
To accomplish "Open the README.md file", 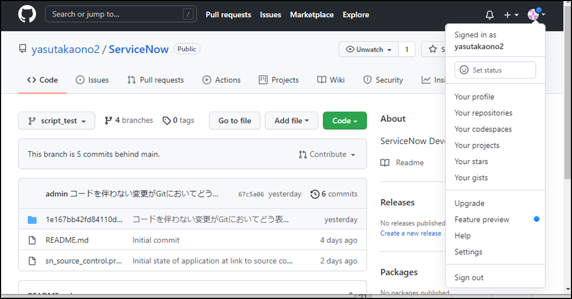I will 67,240.
